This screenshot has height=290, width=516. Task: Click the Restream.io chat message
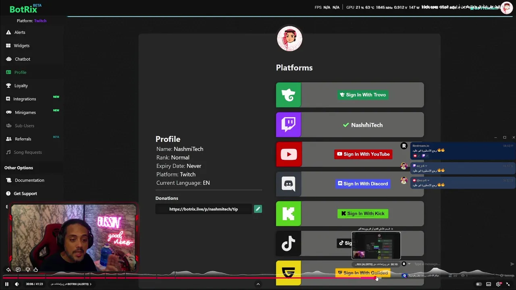(x=462, y=150)
